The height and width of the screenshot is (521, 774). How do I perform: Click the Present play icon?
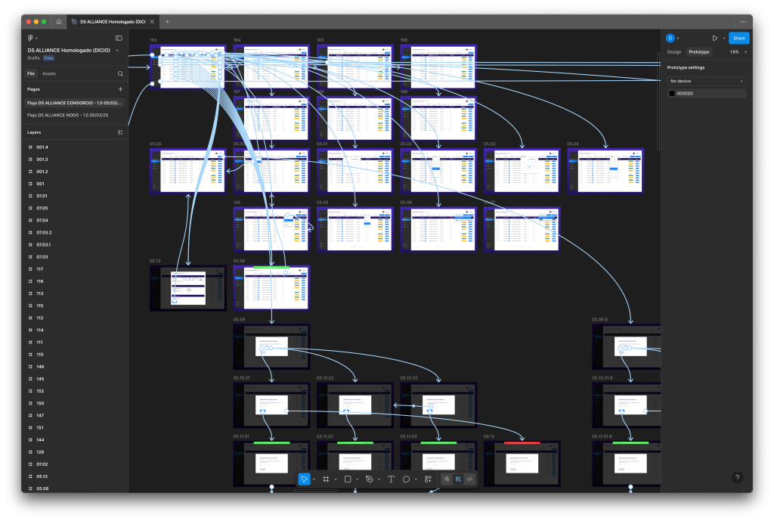714,38
